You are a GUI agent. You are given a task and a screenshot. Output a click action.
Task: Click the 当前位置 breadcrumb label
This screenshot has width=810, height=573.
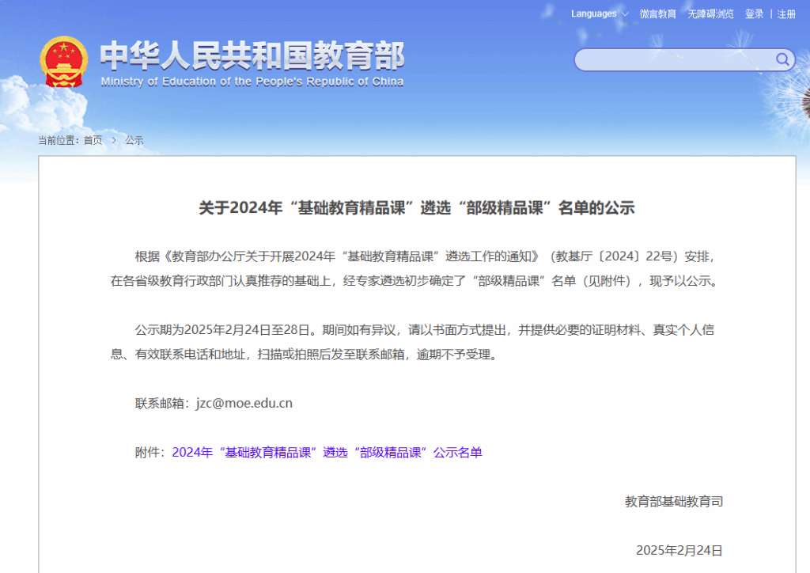pos(60,140)
